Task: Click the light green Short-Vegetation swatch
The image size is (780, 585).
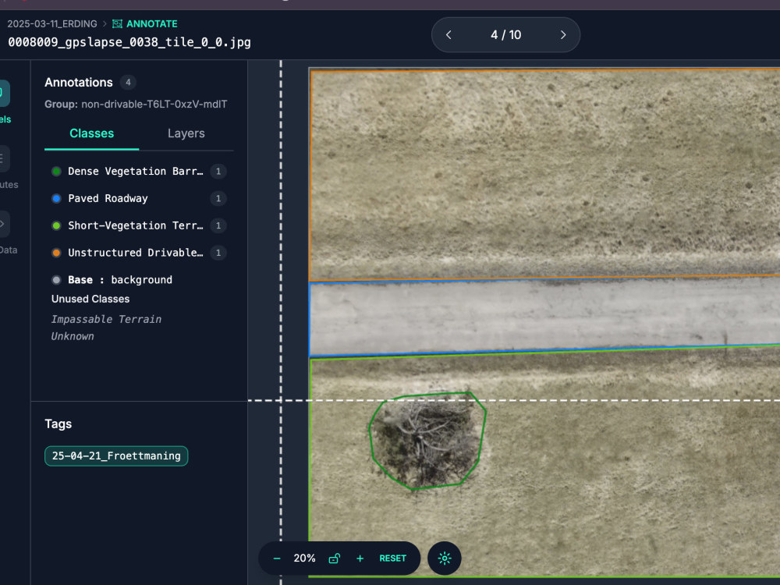Action: coord(56,225)
